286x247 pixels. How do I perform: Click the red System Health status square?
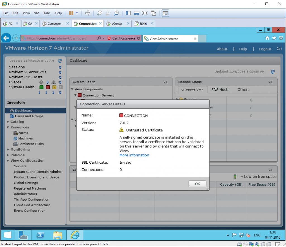[48, 87]
